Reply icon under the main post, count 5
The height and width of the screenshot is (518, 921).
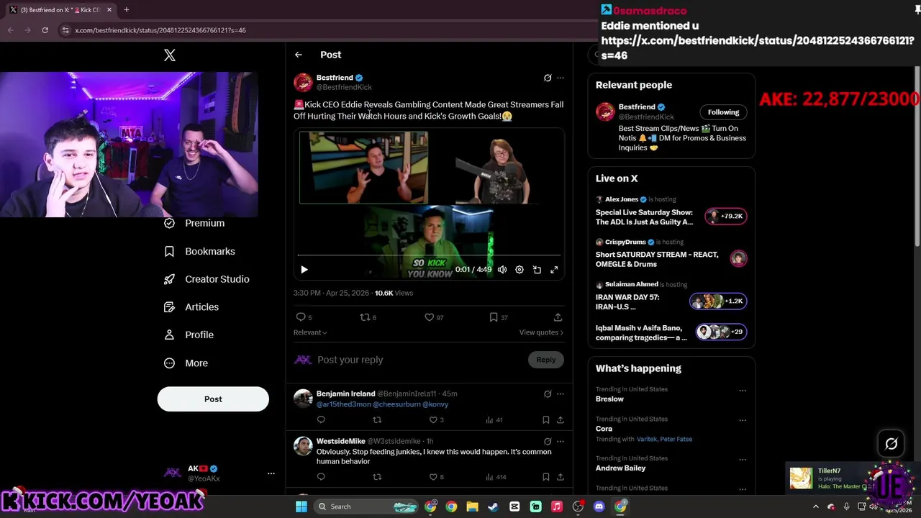(301, 317)
